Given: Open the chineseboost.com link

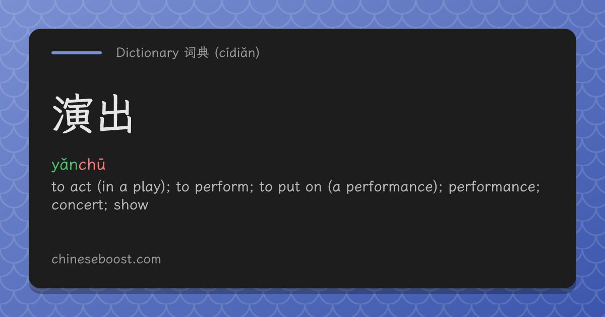Looking at the screenshot, I should click(x=106, y=259).
